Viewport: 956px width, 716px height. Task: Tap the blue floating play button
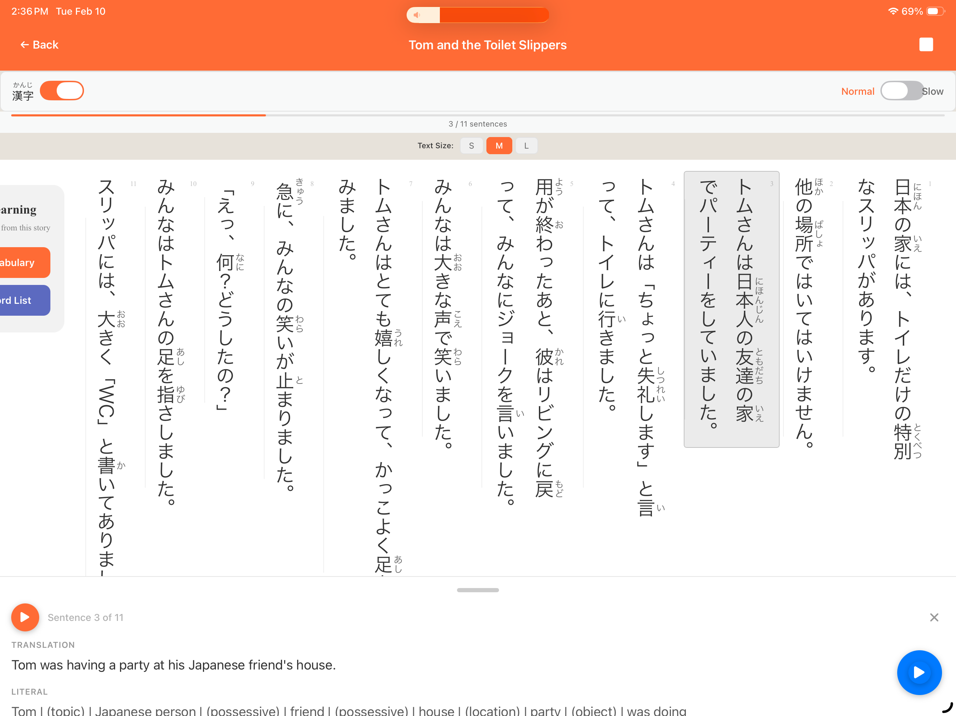(x=919, y=672)
